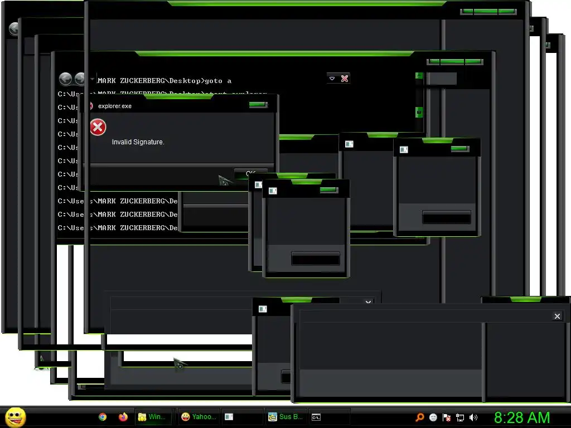571x428 pixels.
Task: Click the gray smiley tray icon
Action: pyautogui.click(x=433, y=417)
